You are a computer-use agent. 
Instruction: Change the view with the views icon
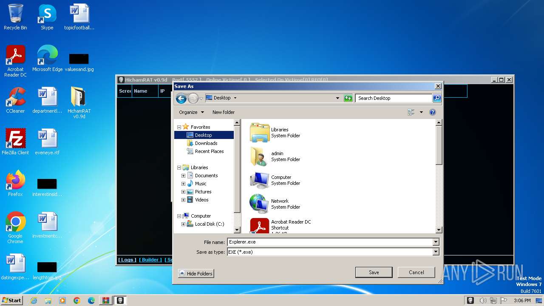pos(411,112)
